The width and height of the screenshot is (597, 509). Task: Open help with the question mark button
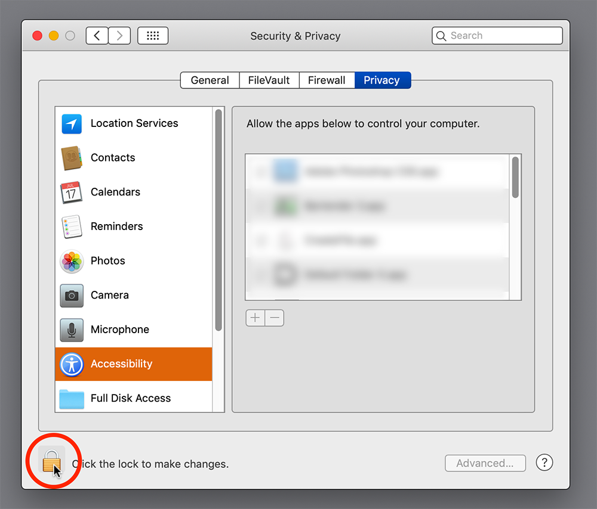(x=544, y=463)
